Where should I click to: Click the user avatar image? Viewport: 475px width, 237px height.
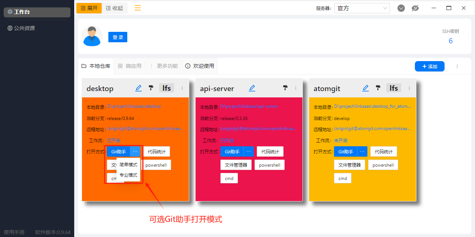pos(92,36)
